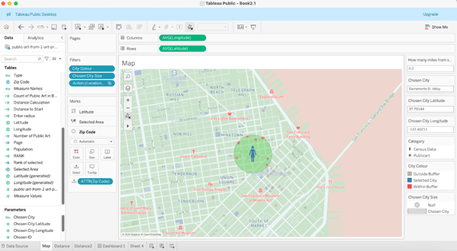Click the Duplicate sheet icon
The width and height of the screenshot is (457, 251).
tap(91, 27)
